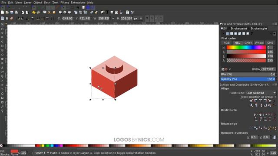Open the Layer 1 dropdown in status bar
This screenshot has width=278, height=156.
pos(42,153)
